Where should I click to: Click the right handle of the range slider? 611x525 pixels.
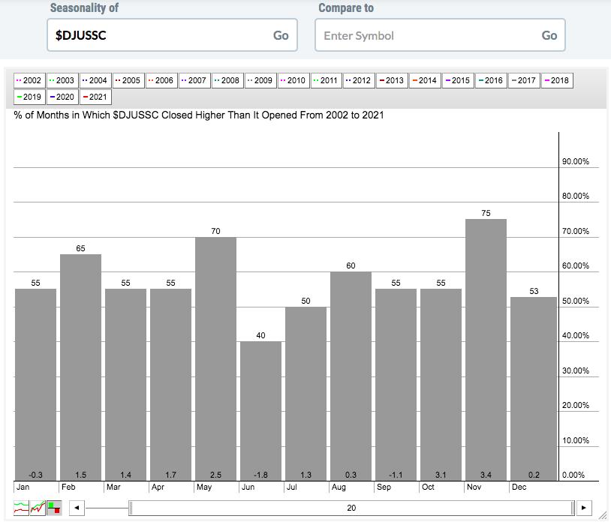coord(574,508)
